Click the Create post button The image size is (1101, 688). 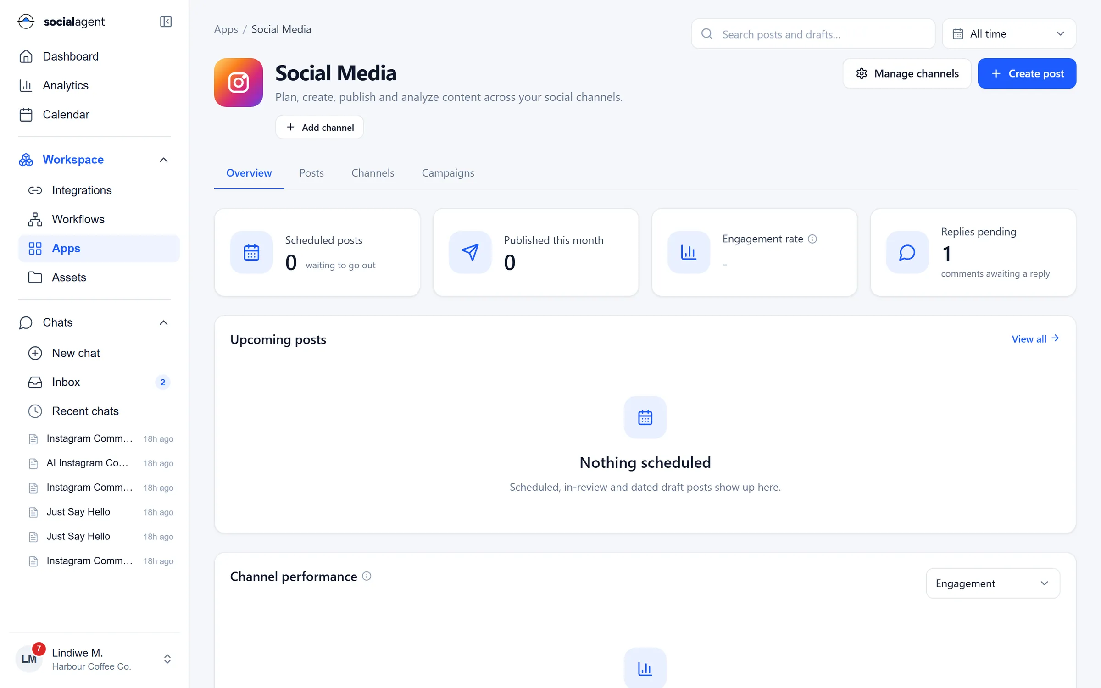(x=1027, y=73)
